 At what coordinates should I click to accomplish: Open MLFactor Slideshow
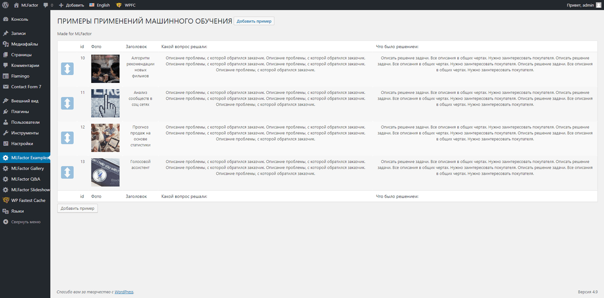coord(25,190)
